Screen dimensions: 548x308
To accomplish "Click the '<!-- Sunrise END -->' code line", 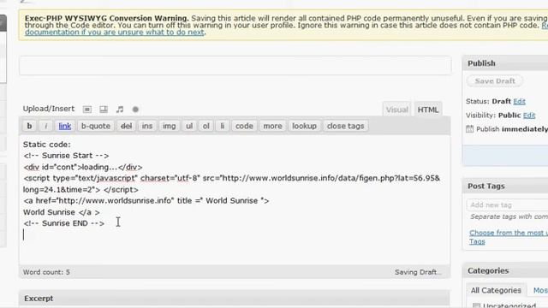I will pos(63,223).
